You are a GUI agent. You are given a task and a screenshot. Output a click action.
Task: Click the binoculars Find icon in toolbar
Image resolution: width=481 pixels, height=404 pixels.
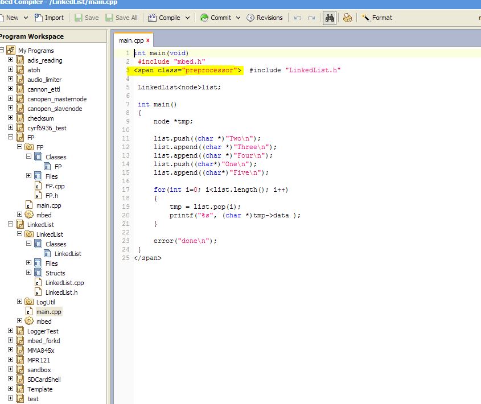click(x=329, y=18)
